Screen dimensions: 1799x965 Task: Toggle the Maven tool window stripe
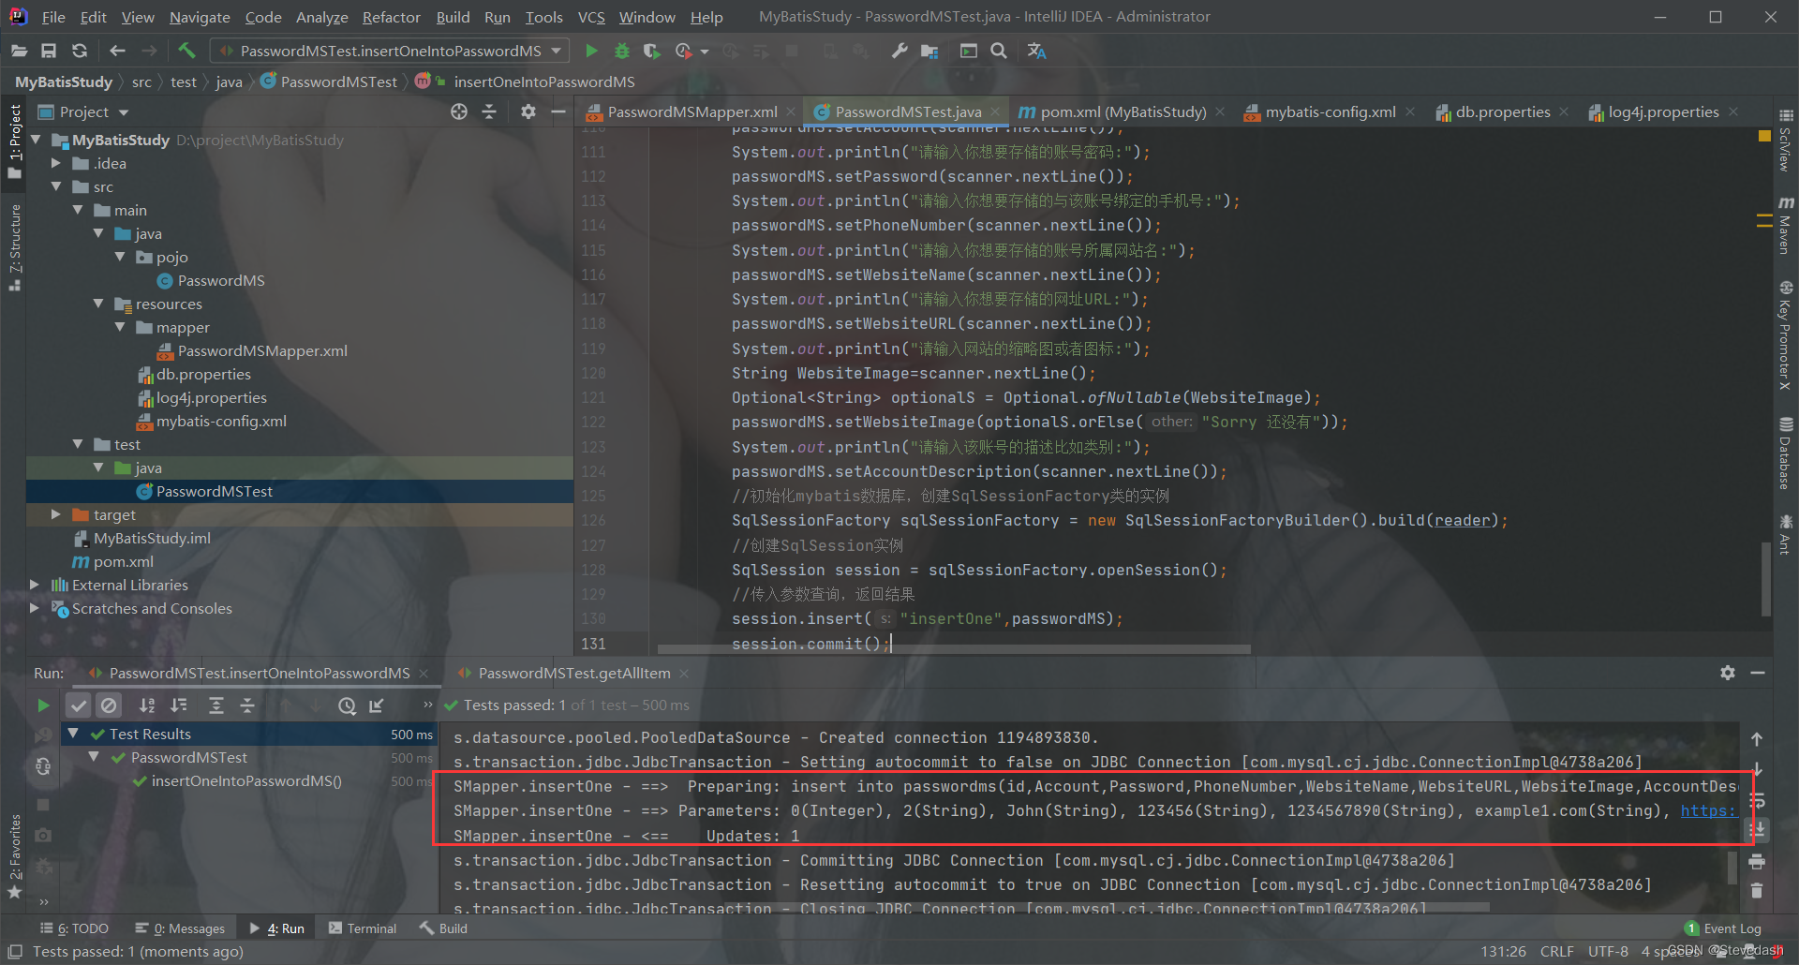[x=1786, y=226]
